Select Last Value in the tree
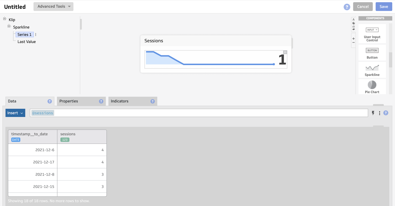This screenshot has width=395, height=206. click(x=27, y=42)
